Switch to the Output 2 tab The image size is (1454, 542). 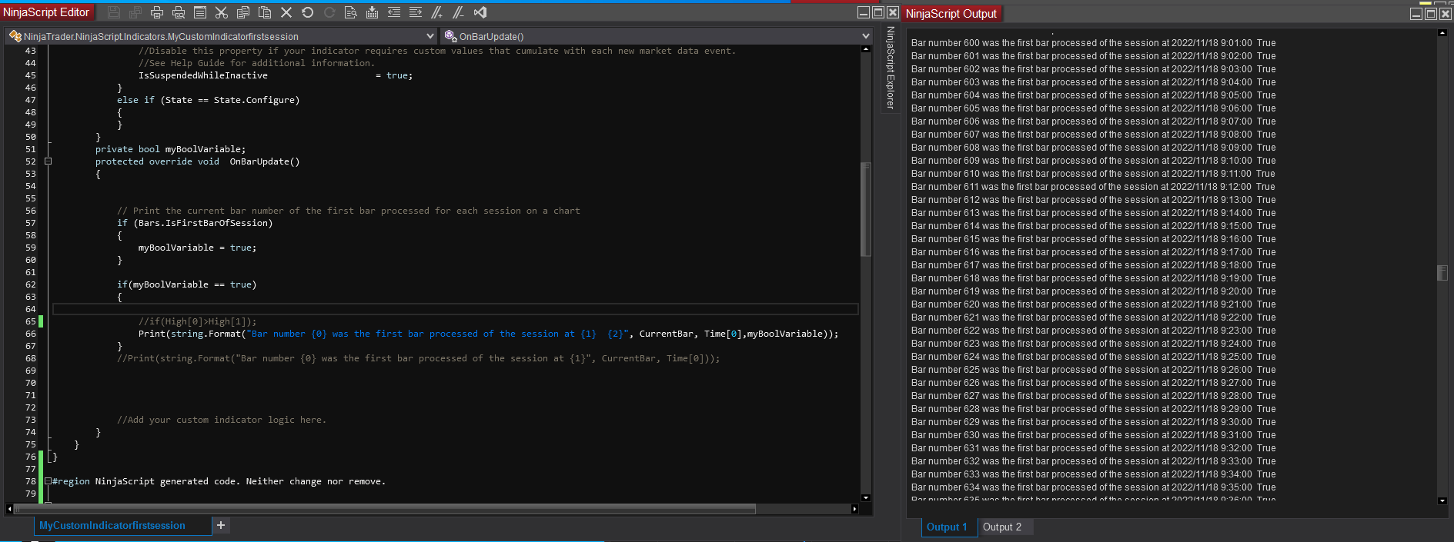point(1002,527)
